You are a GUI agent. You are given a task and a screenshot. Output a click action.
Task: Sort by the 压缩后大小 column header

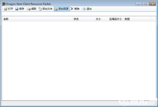[x=113, y=19]
